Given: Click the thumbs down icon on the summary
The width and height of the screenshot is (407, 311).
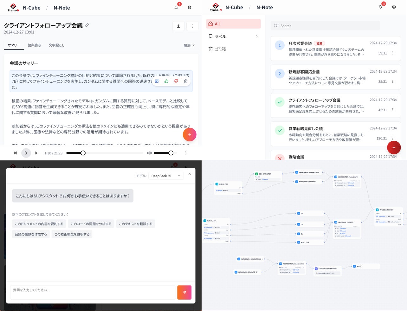Looking at the screenshot, I should point(176,81).
